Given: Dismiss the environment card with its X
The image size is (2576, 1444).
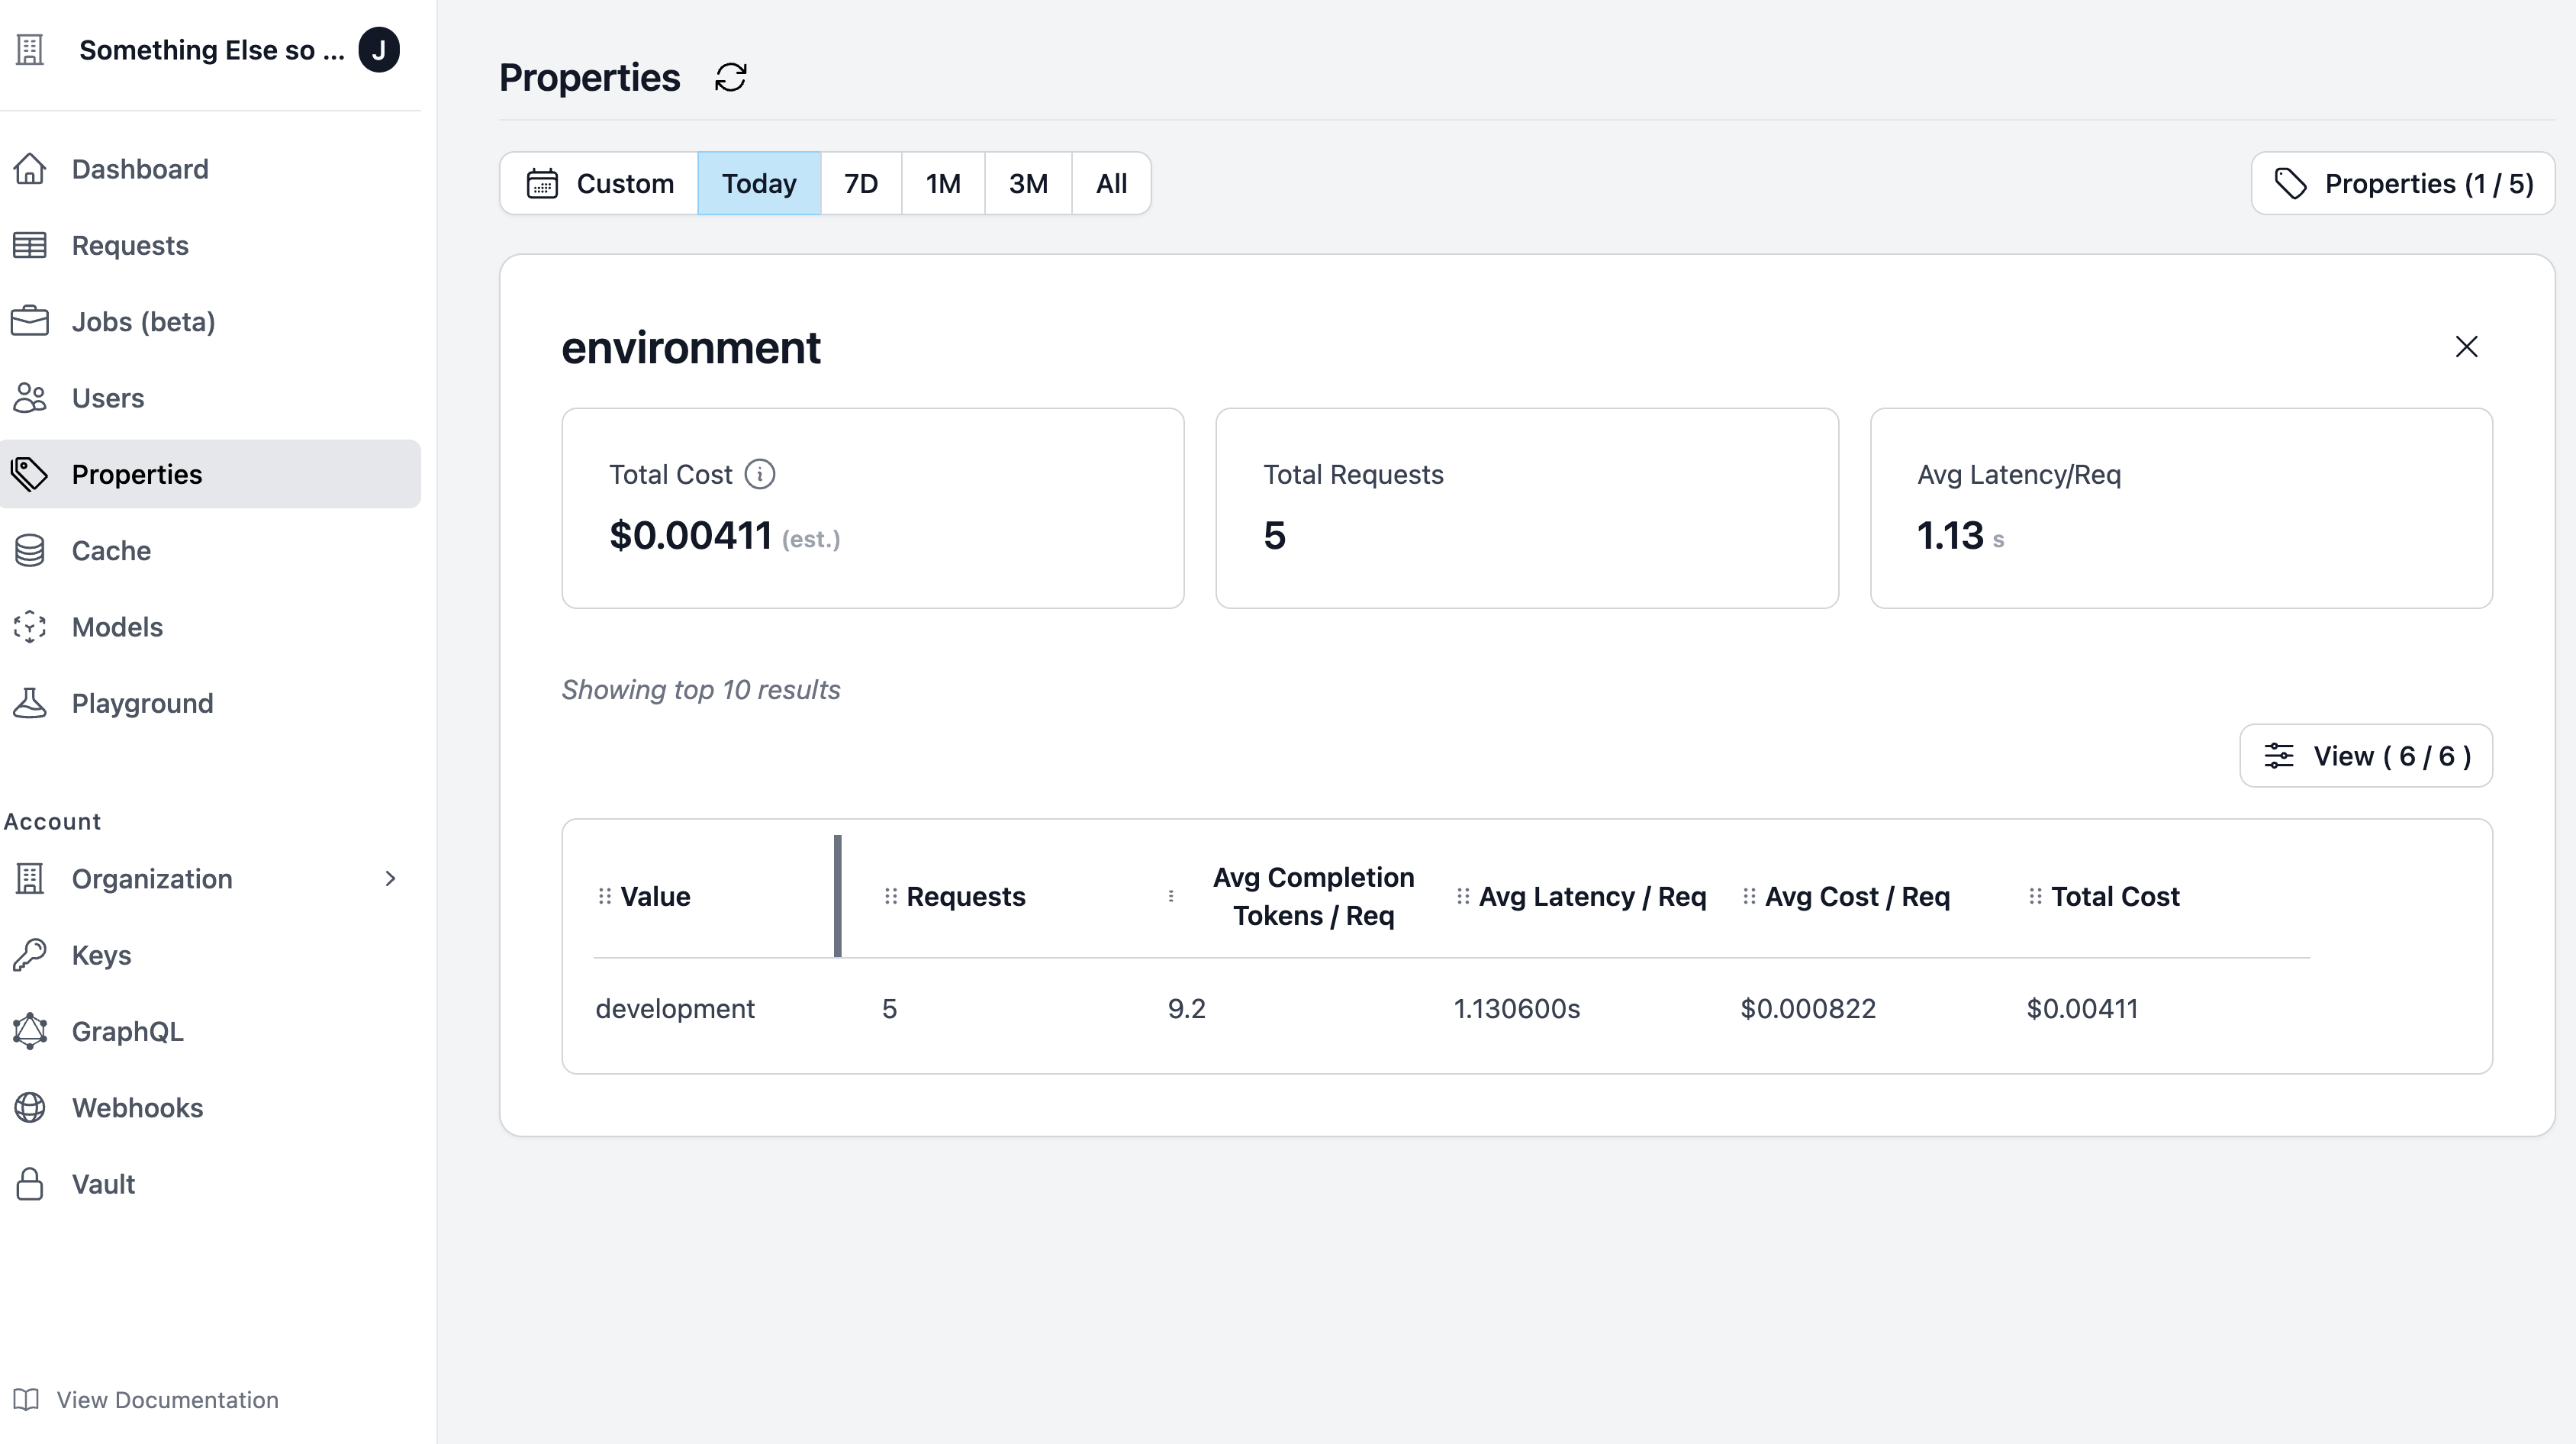Looking at the screenshot, I should tap(2466, 346).
